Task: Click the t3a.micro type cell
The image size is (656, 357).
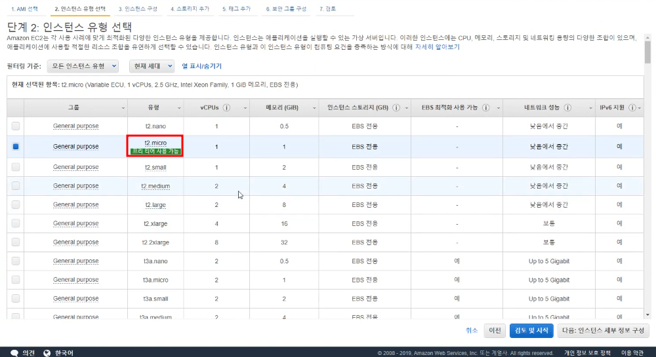Action: coord(155,280)
